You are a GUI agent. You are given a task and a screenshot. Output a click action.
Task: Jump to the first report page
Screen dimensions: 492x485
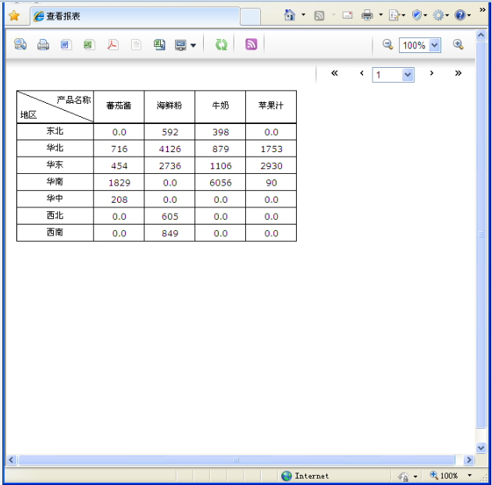click(334, 73)
